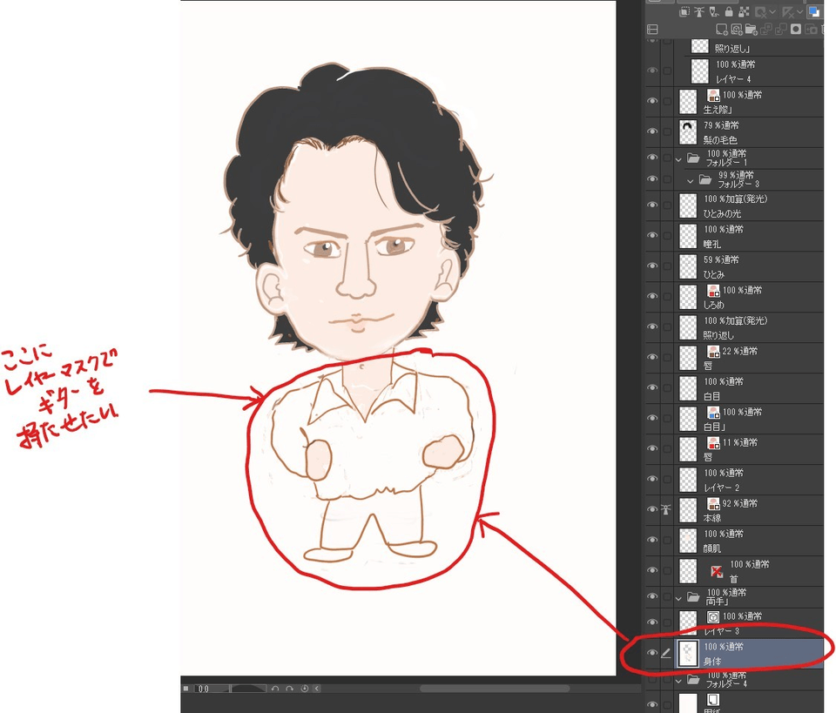The width and height of the screenshot is (836, 713).
Task: Collapse the フォルダー 1 folder
Action: tap(678, 159)
